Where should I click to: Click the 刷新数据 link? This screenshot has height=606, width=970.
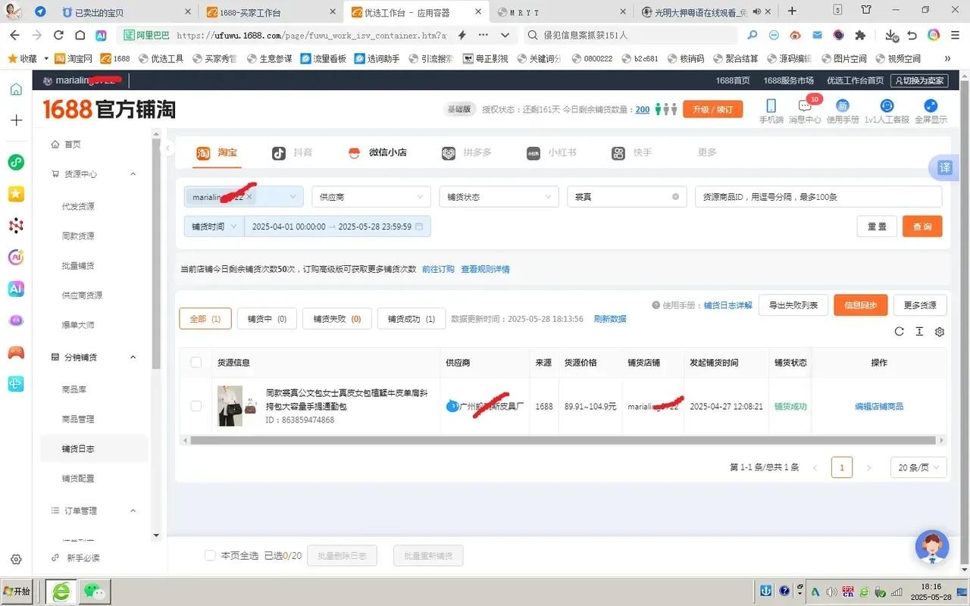610,319
